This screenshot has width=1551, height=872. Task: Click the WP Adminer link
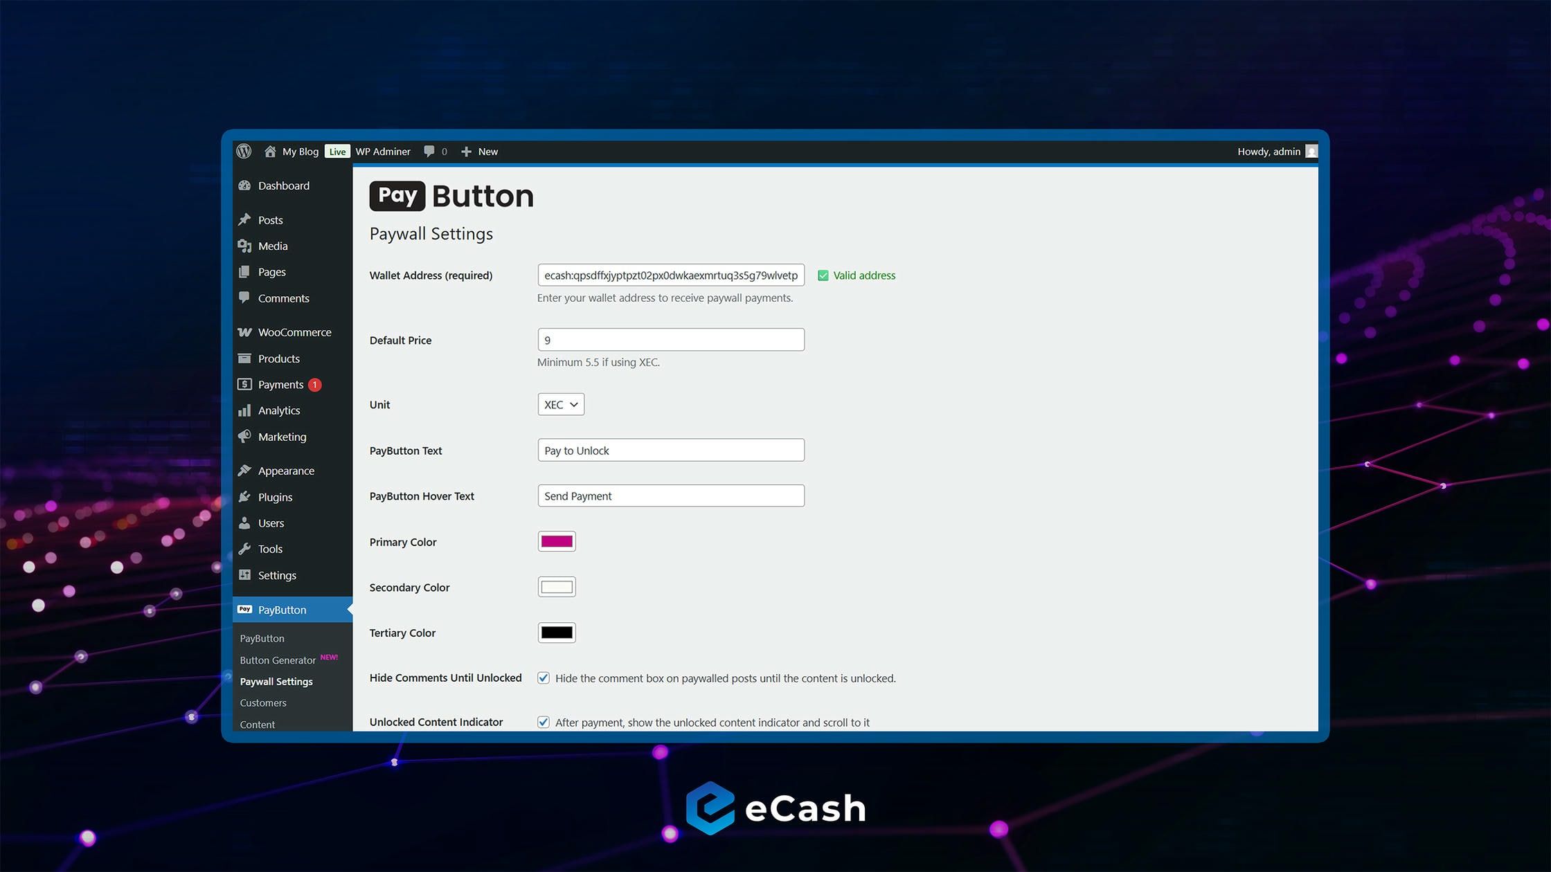tap(383, 151)
